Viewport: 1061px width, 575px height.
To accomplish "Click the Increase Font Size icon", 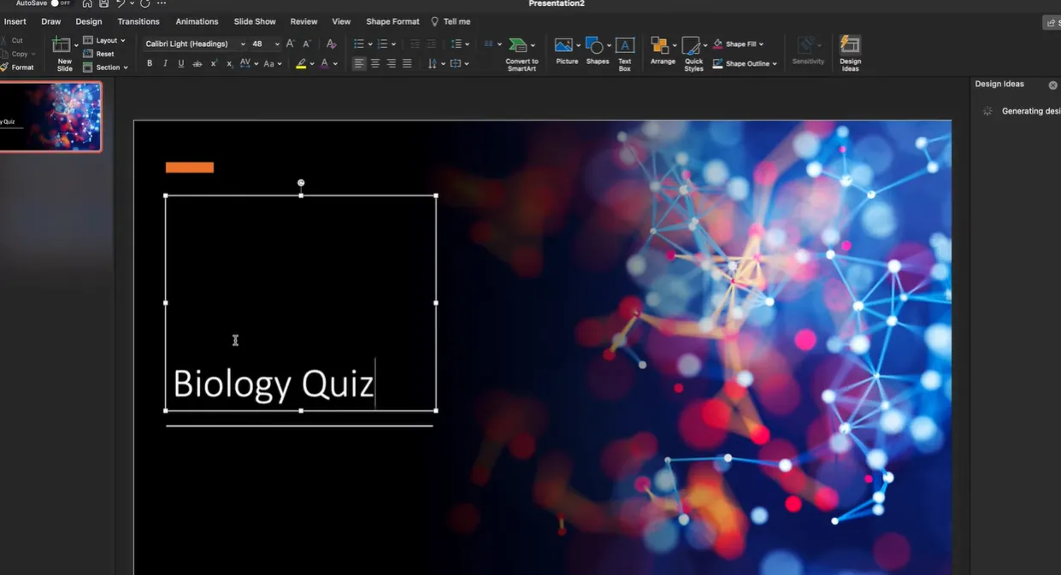I will pos(291,44).
